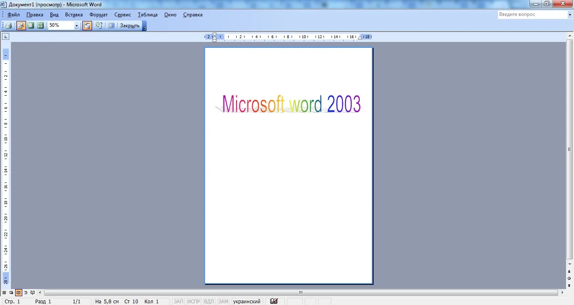Switch to Full Screen view icon

(x=111, y=26)
